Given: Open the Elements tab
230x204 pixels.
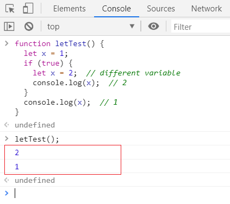Looking at the screenshot, I should 69,9.
